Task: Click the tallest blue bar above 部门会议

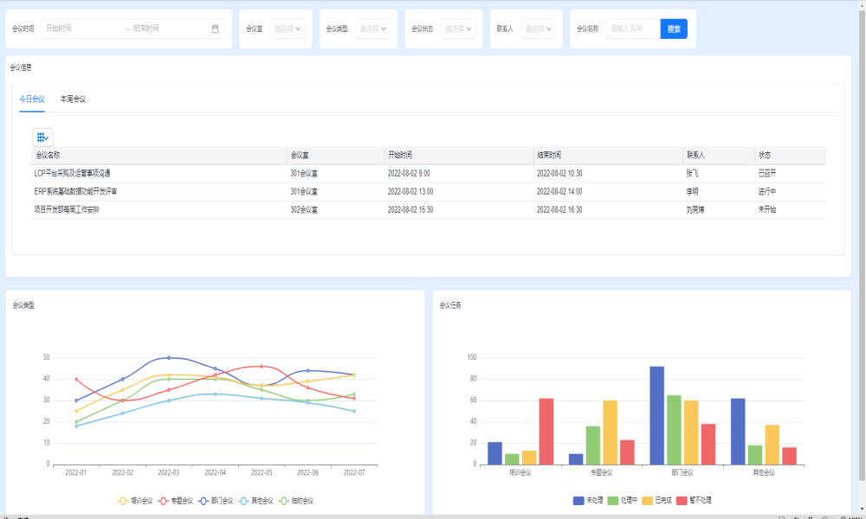Action: point(656,415)
